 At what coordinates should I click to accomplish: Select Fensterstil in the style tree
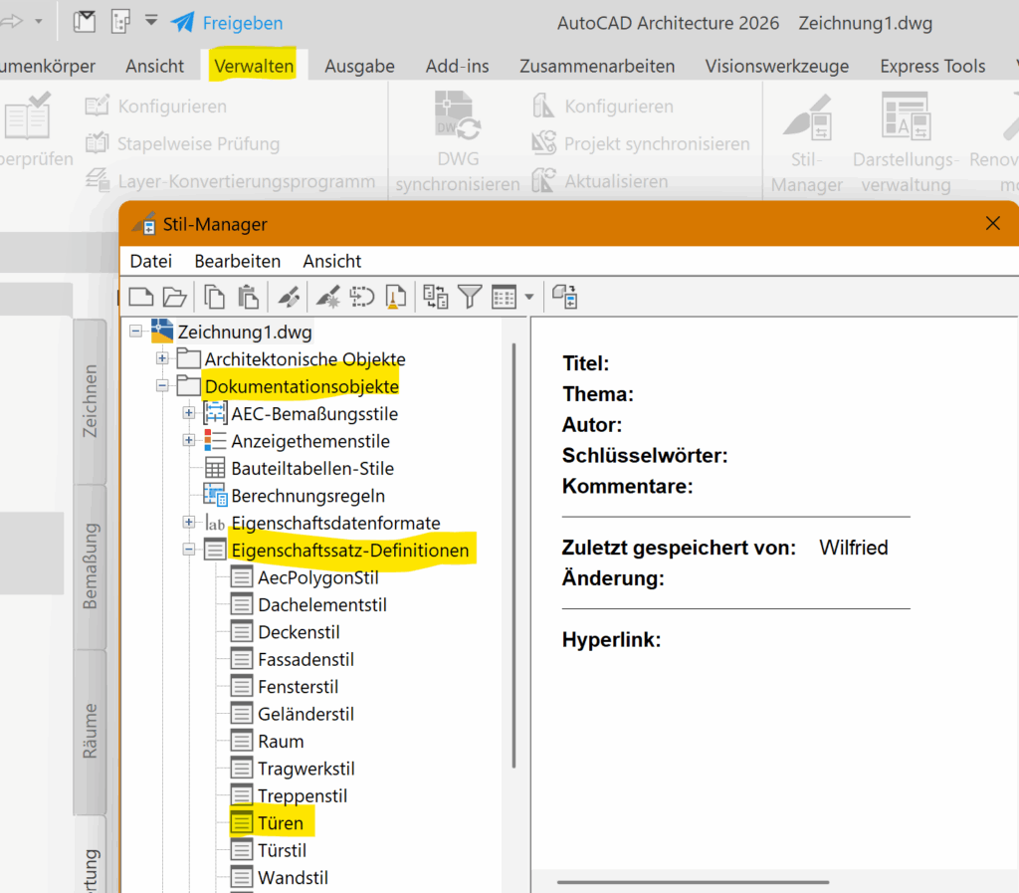(x=298, y=687)
